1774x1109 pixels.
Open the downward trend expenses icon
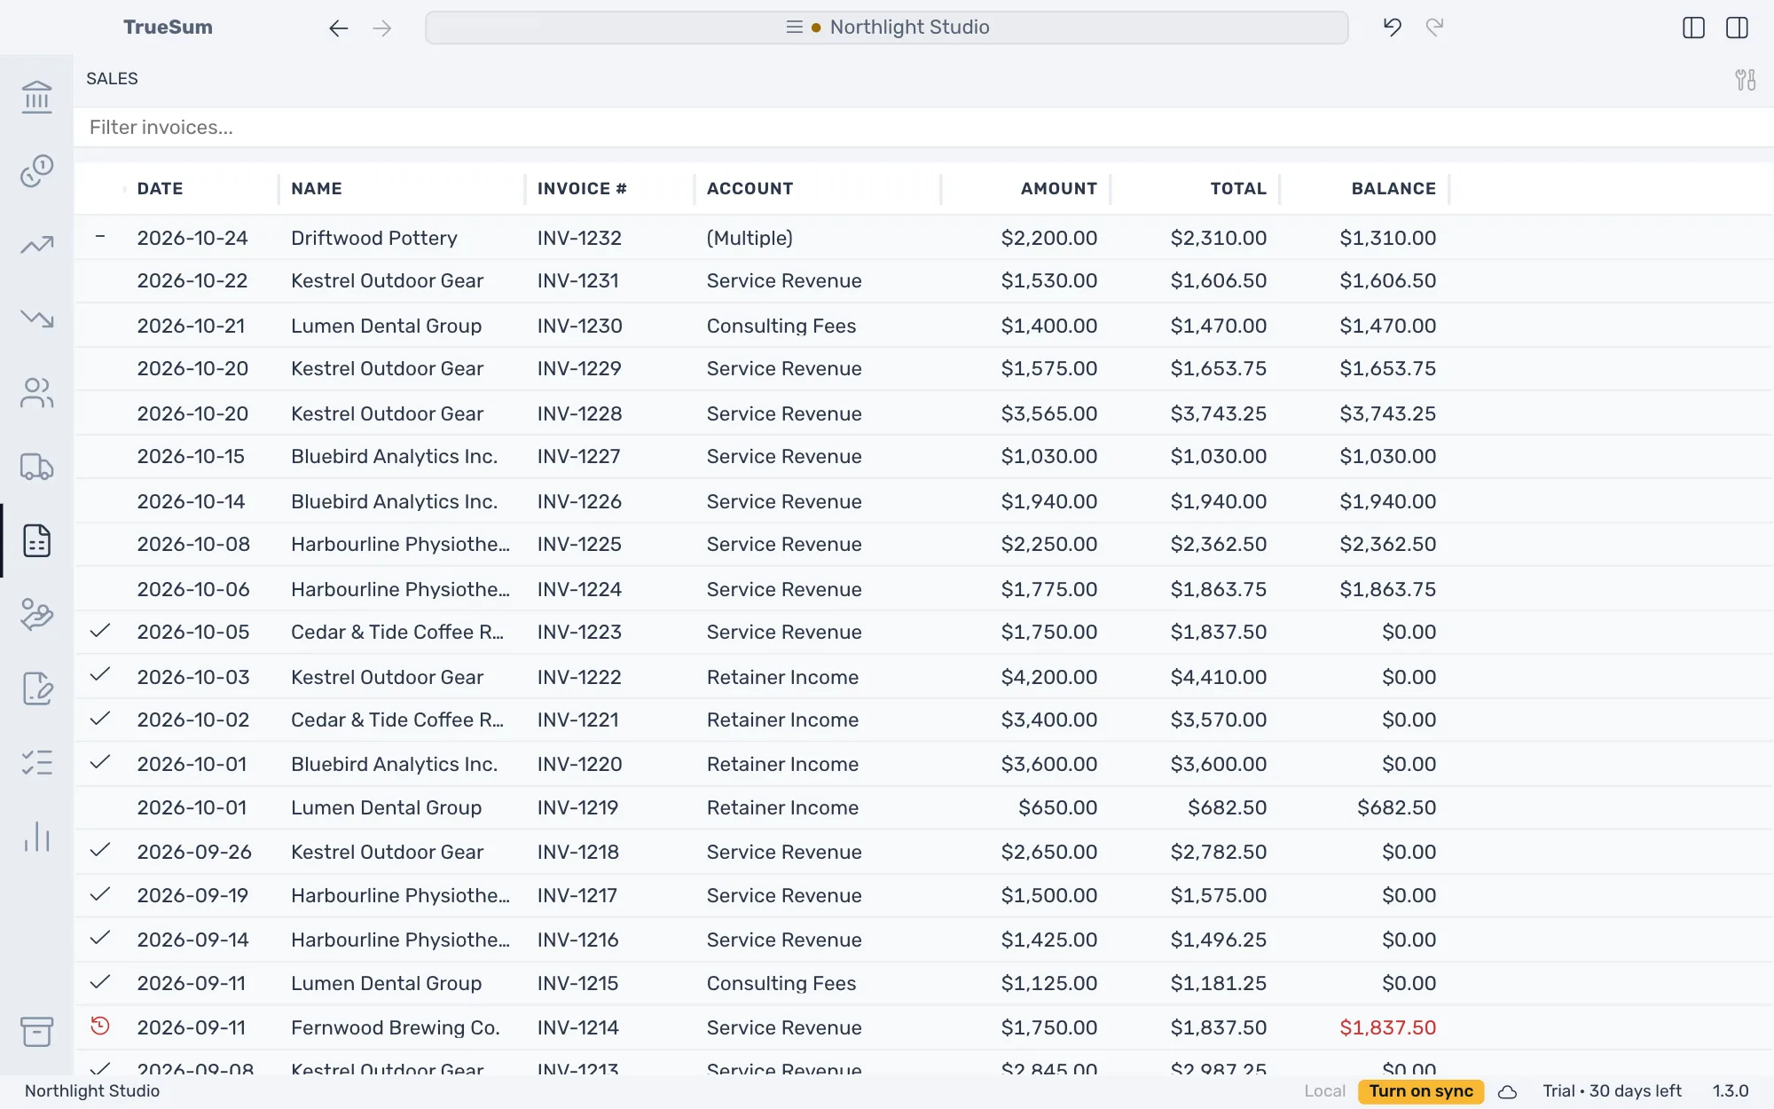(36, 319)
